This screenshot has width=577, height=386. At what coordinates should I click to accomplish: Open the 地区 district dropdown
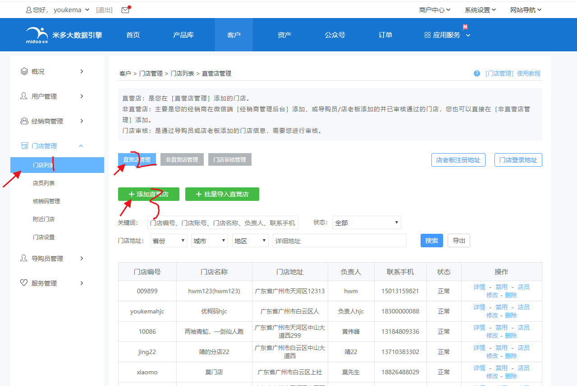coord(251,241)
